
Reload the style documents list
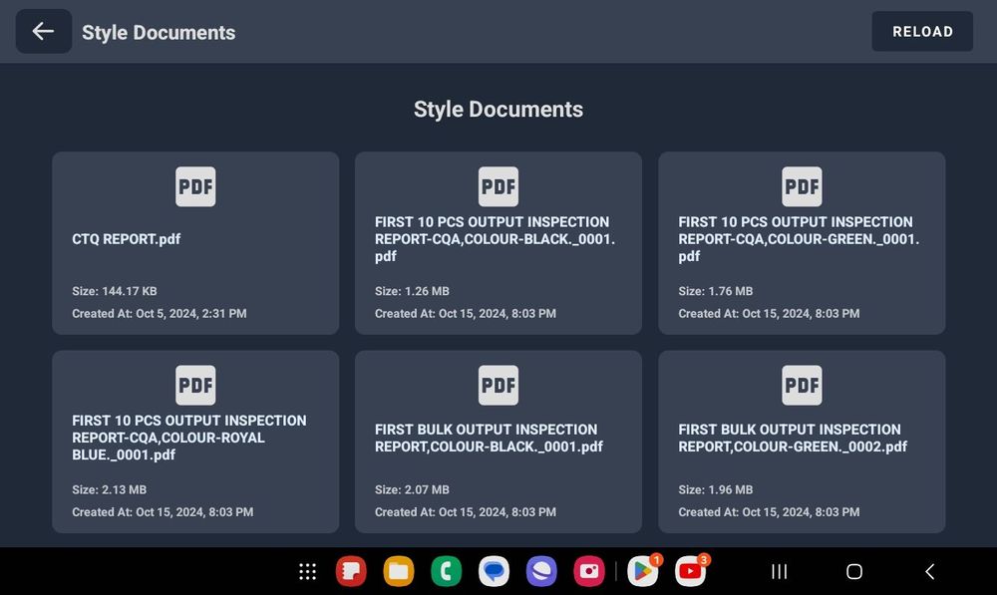(x=922, y=31)
